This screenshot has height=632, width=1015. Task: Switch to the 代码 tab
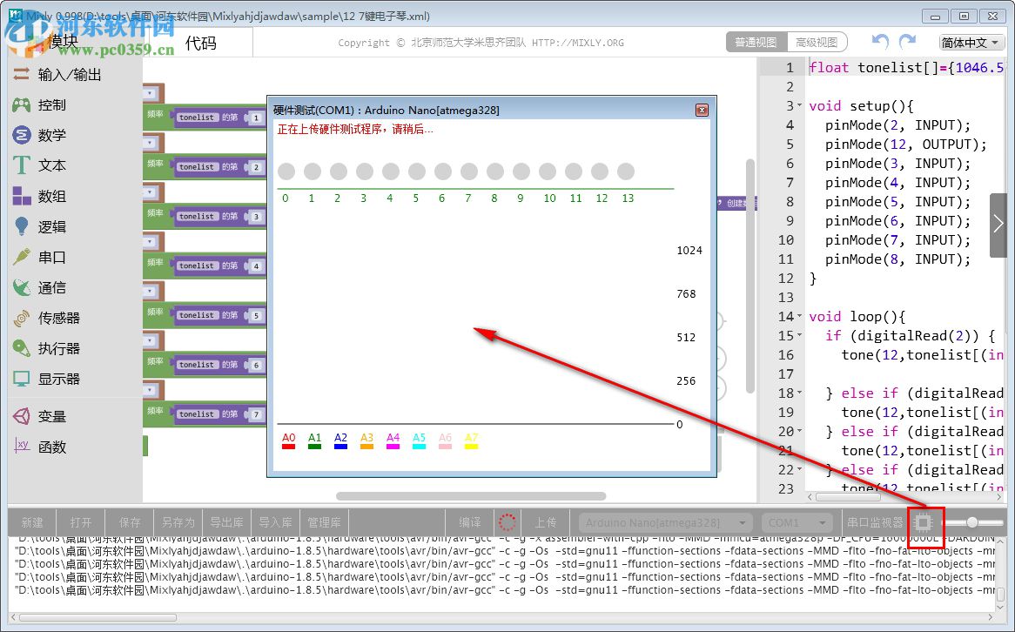coord(202,40)
